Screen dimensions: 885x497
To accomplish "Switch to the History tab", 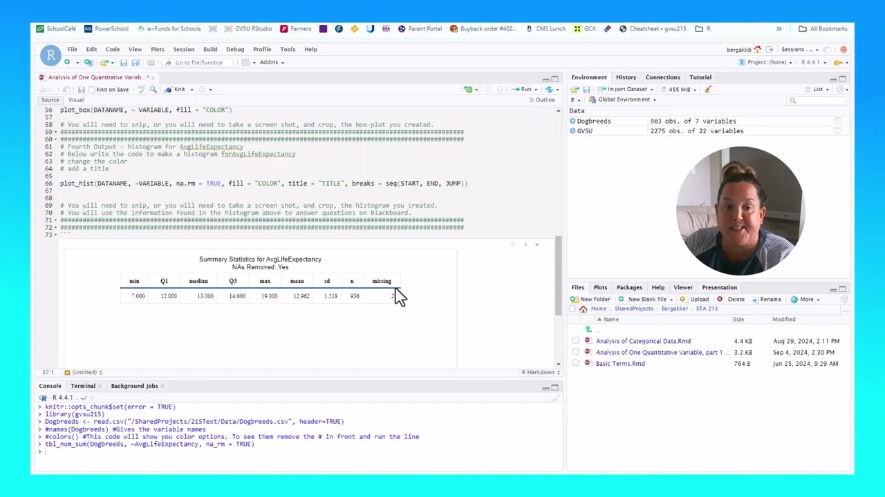I will pyautogui.click(x=626, y=77).
